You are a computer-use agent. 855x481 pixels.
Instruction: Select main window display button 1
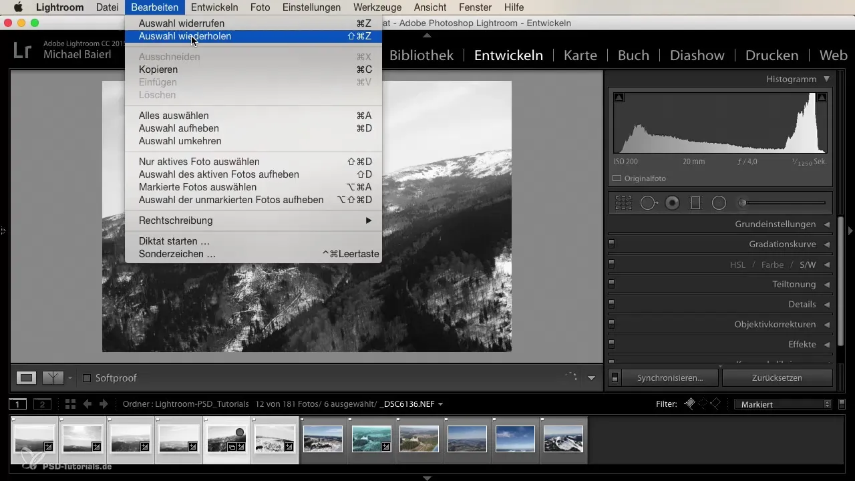[x=18, y=404]
